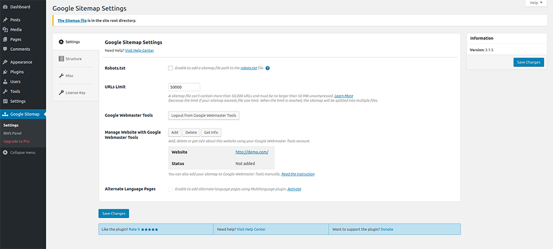
Task: Click the Get Info button
Action: click(211, 132)
